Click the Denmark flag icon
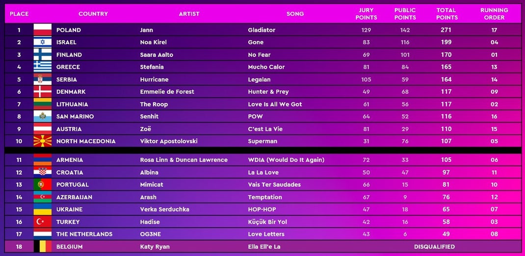The image size is (525, 256). tap(43, 91)
